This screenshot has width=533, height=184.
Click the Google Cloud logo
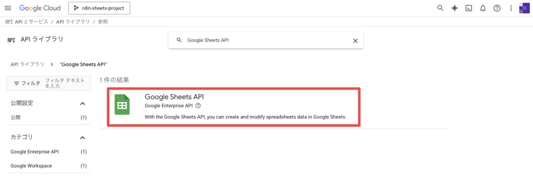(41, 8)
